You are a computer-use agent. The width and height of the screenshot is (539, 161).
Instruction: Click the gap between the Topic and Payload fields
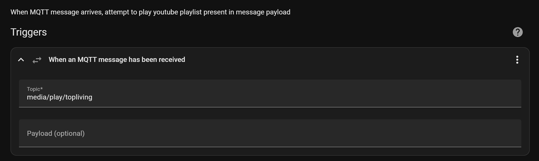pyautogui.click(x=270, y=114)
